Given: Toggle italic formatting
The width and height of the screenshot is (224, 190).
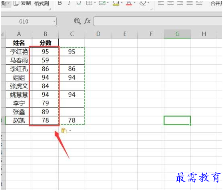Looking at the screenshot, I should (x=69, y=3).
